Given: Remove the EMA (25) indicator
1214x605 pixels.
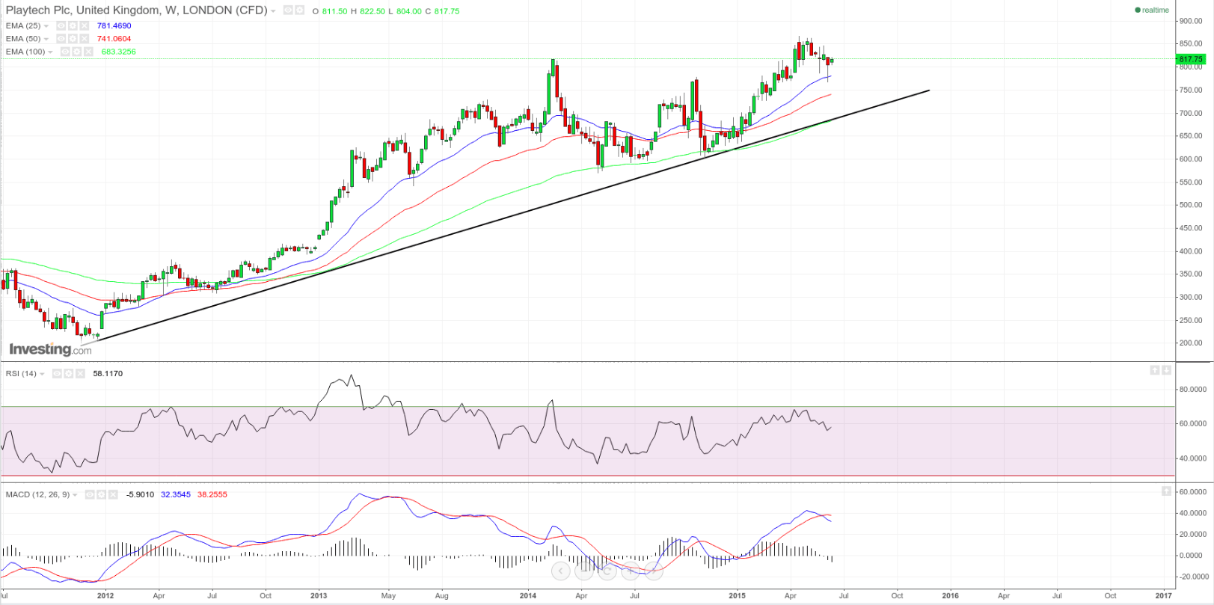Looking at the screenshot, I should coord(85,25).
